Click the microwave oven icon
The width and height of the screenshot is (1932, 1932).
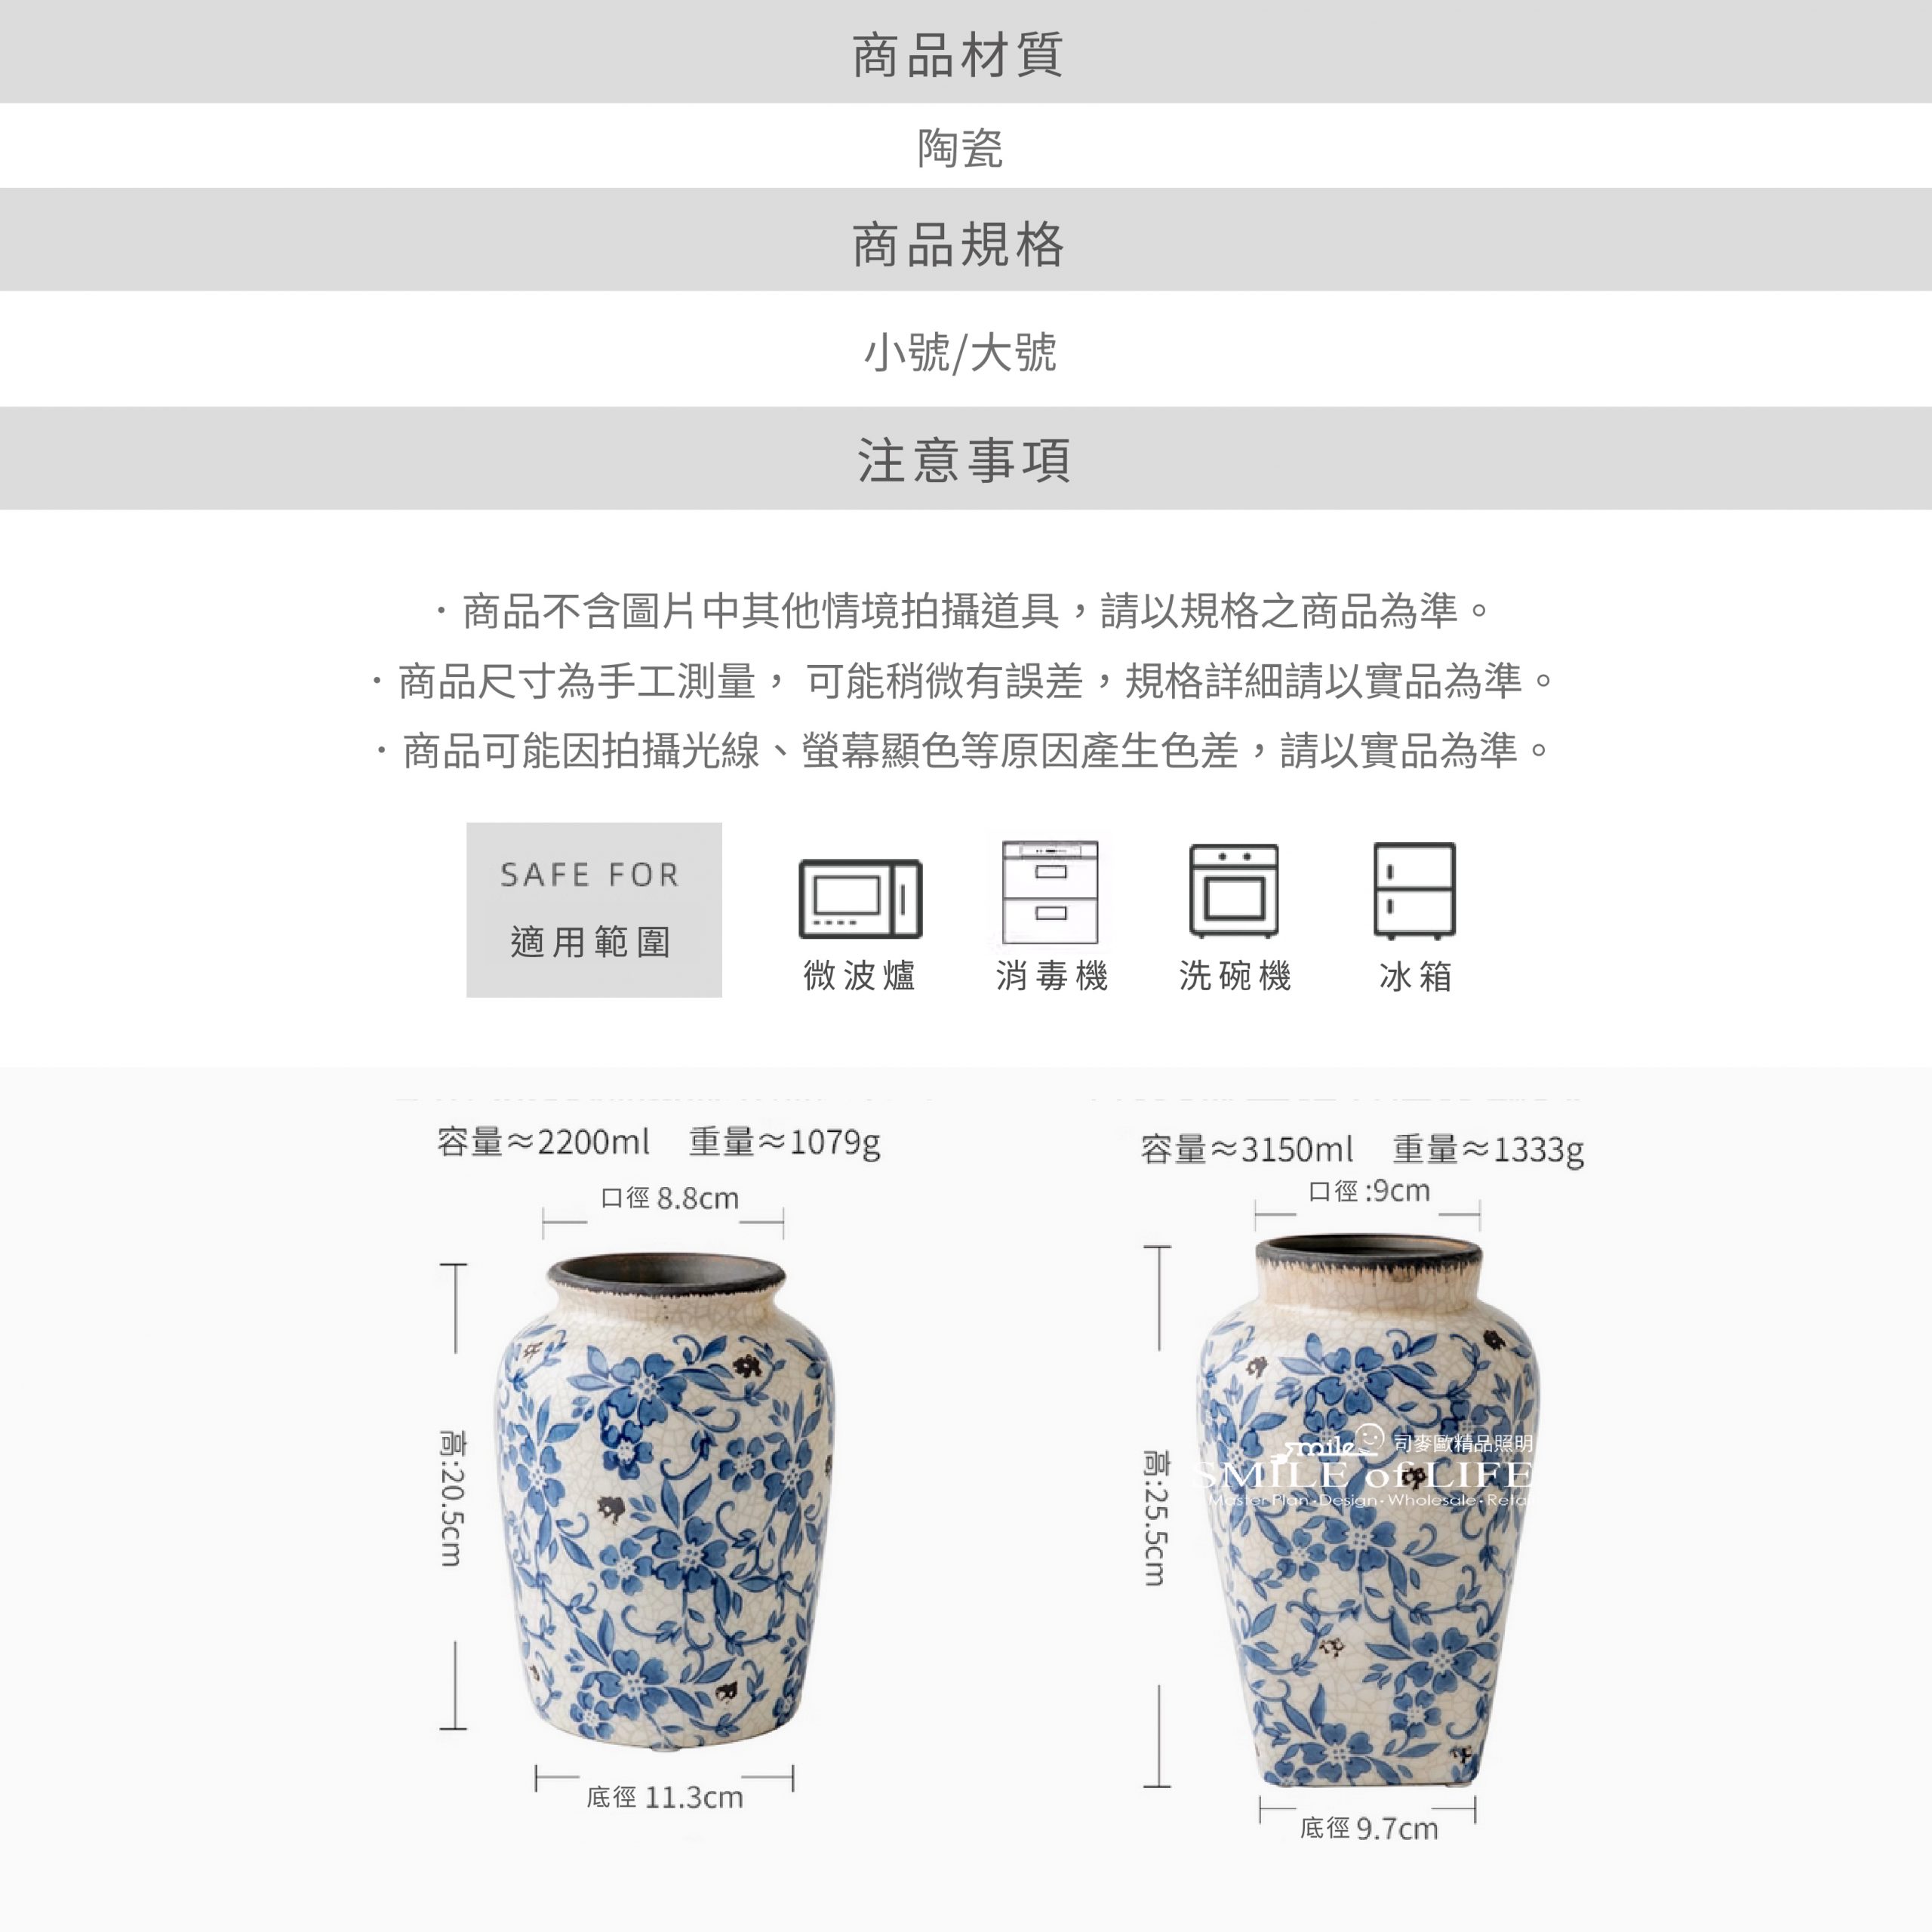[x=860, y=898]
